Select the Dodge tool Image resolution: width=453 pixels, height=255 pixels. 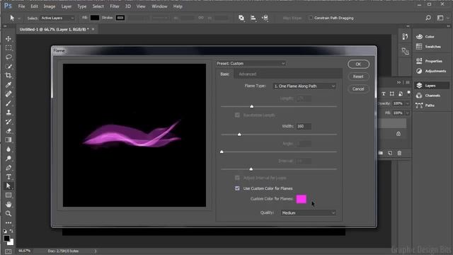8,159
